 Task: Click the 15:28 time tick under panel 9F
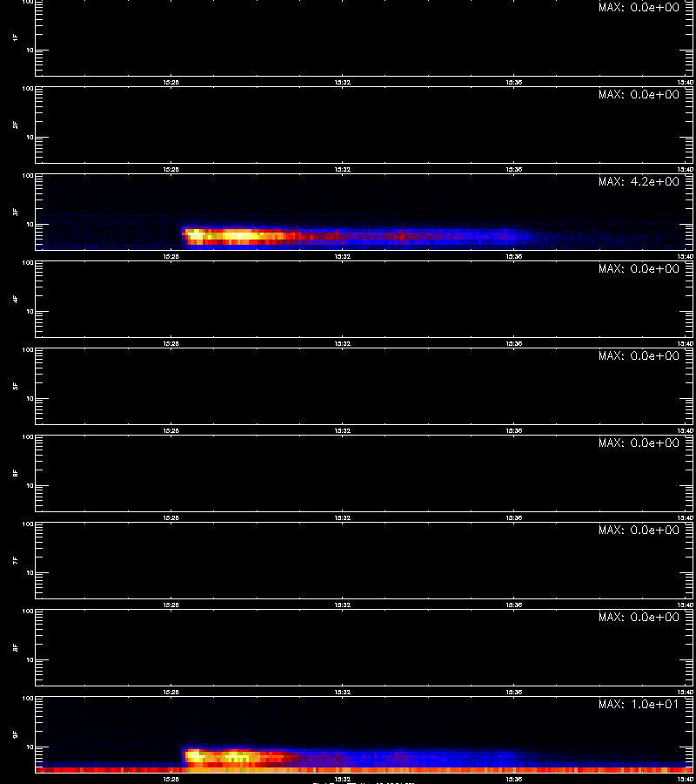coord(171,779)
